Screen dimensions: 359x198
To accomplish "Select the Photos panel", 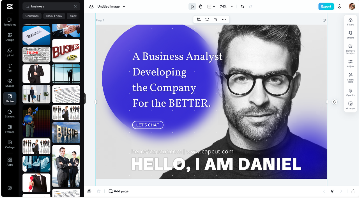I will (x=10, y=98).
